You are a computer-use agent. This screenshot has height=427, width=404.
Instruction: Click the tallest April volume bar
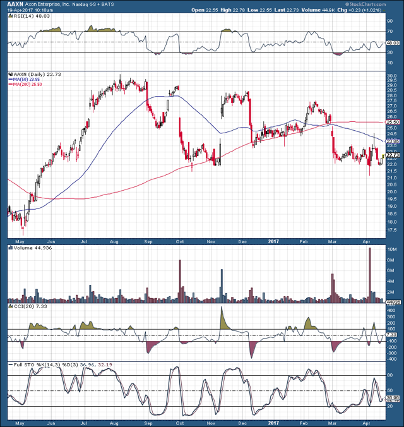coord(370,275)
